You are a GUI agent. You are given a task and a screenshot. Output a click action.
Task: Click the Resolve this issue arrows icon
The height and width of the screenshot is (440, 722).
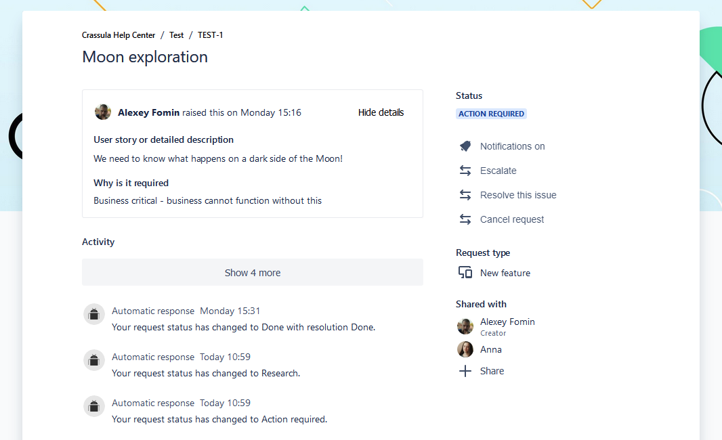[465, 195]
